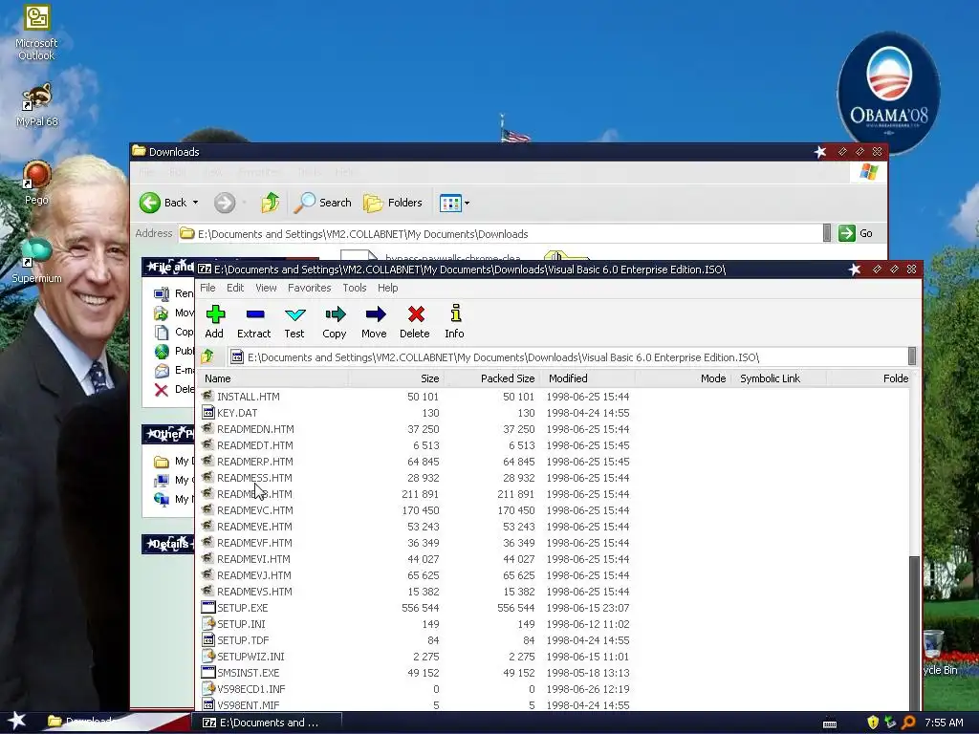Open the Pego desktop shortcut
The image size is (979, 734).
pos(36,183)
